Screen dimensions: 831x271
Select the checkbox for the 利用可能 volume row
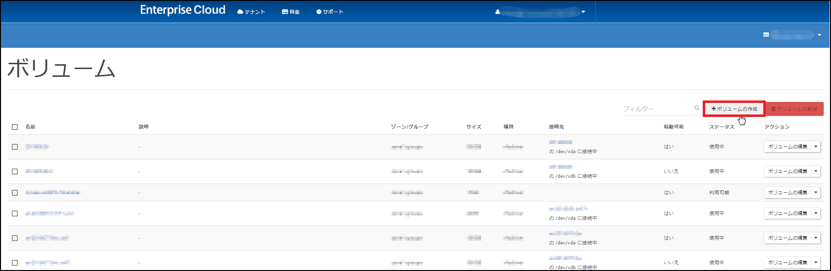(x=15, y=193)
